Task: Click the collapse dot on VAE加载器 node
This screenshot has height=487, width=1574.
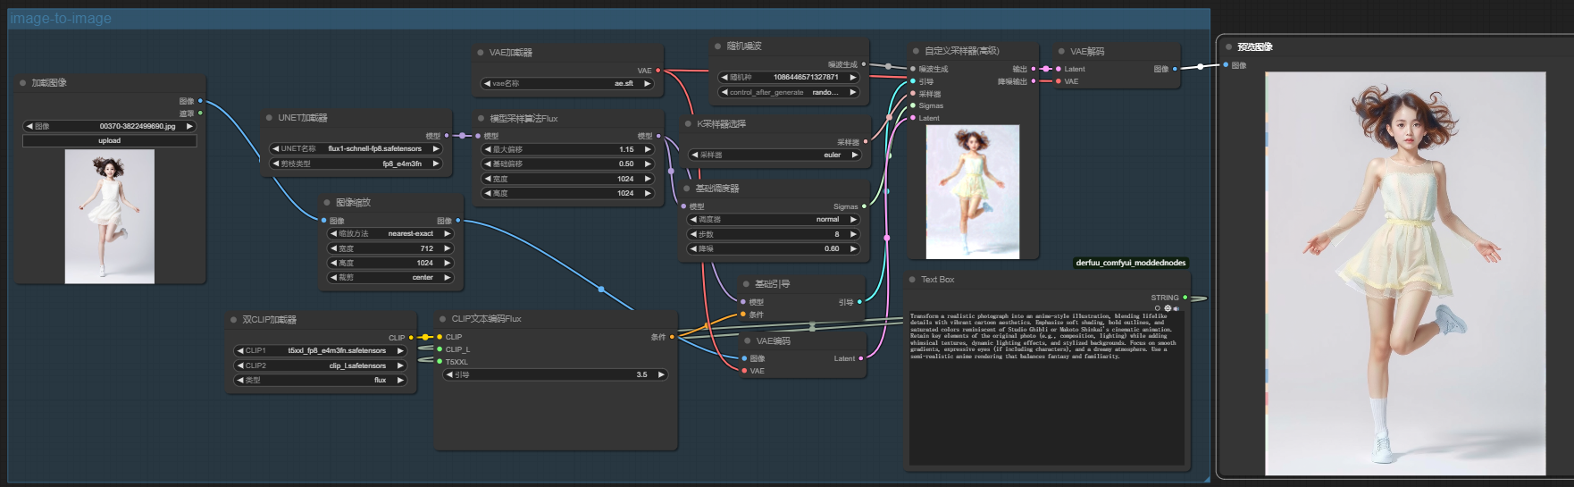Action: click(x=481, y=53)
